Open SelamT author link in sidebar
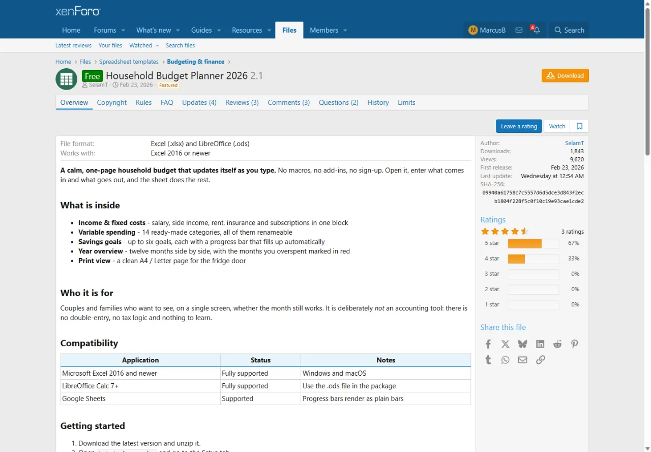Image resolution: width=651 pixels, height=452 pixels. [574, 143]
